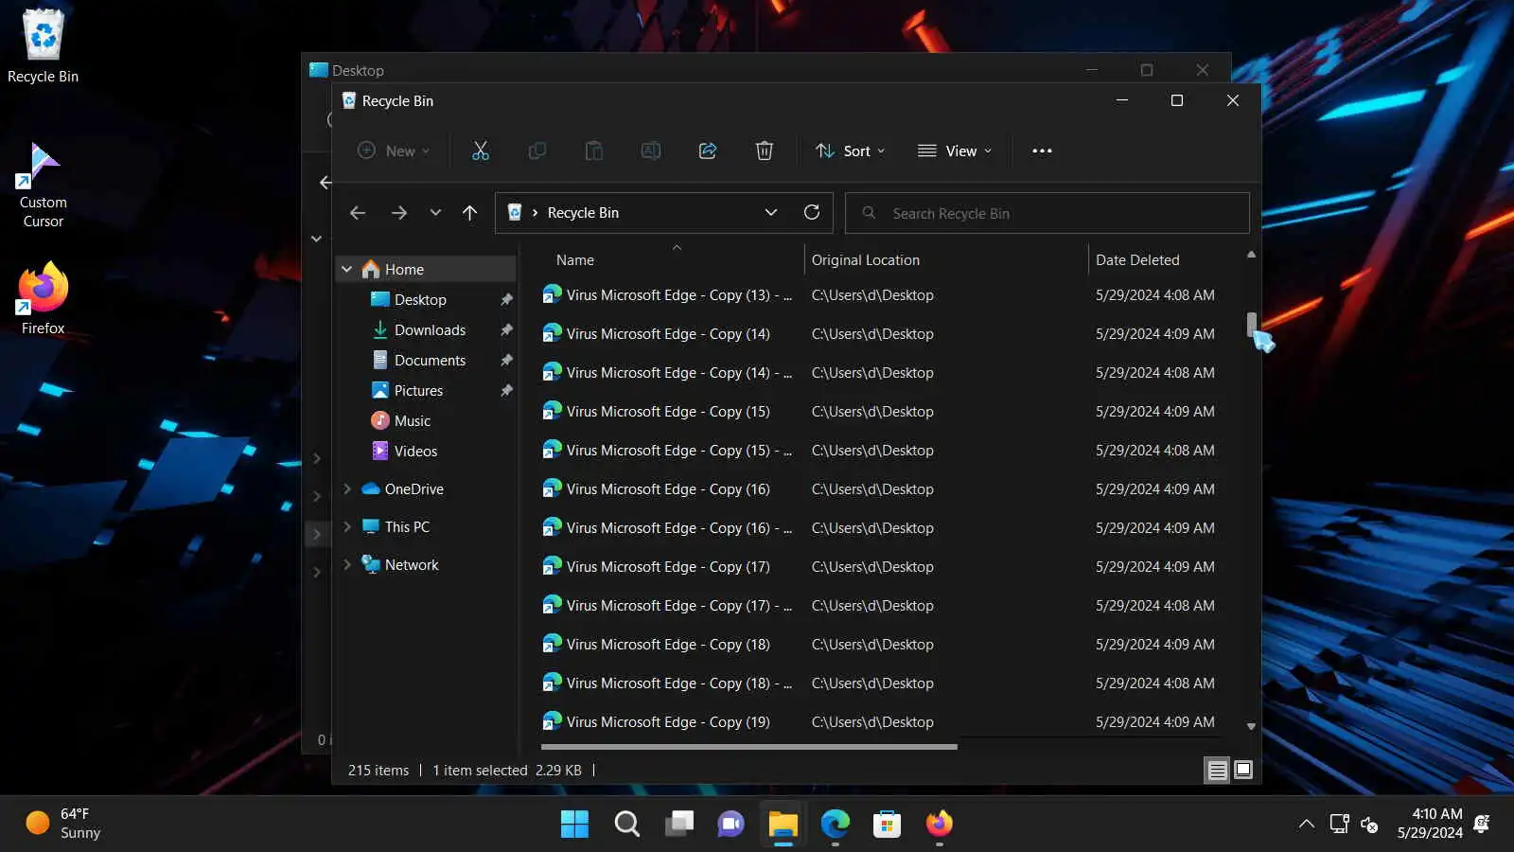
Task: Click the Rename icon in toolbar
Action: 651,151
